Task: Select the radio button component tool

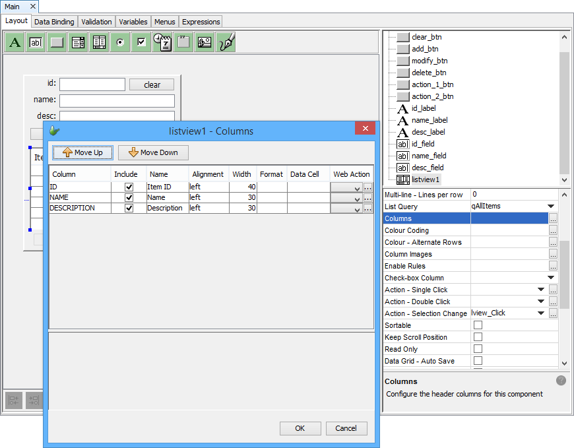Action: 120,42
